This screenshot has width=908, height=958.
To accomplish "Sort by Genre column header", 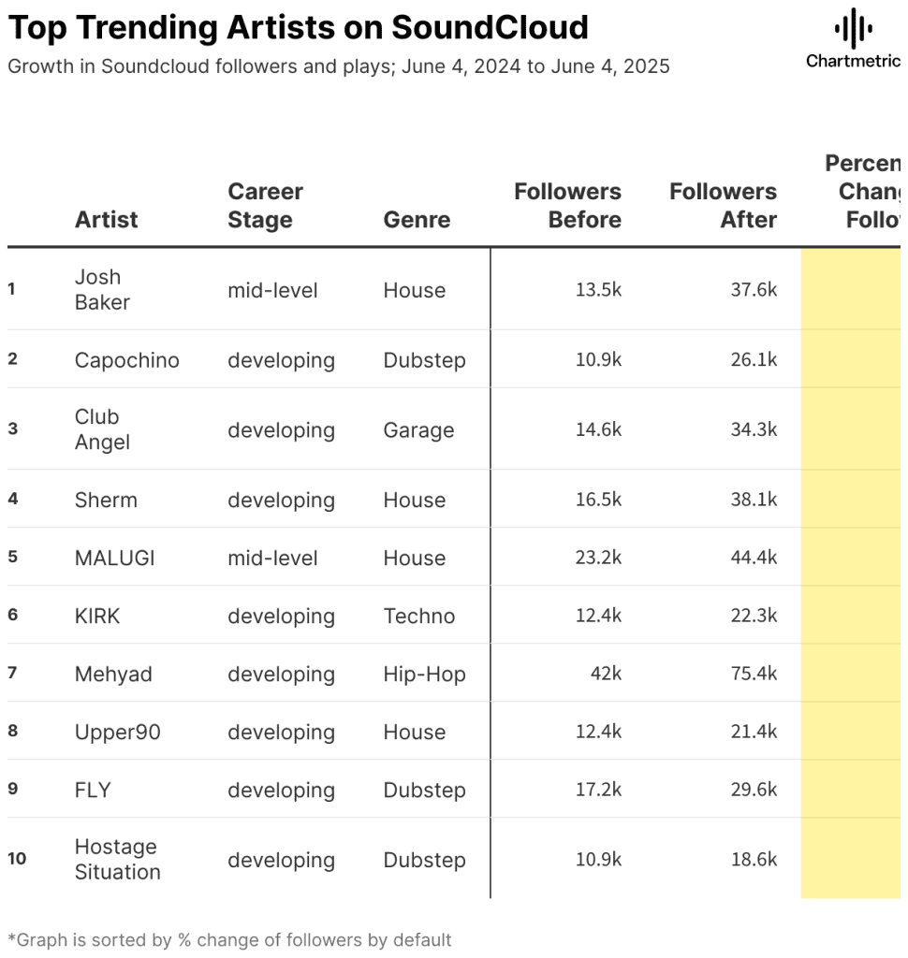I will (x=417, y=219).
